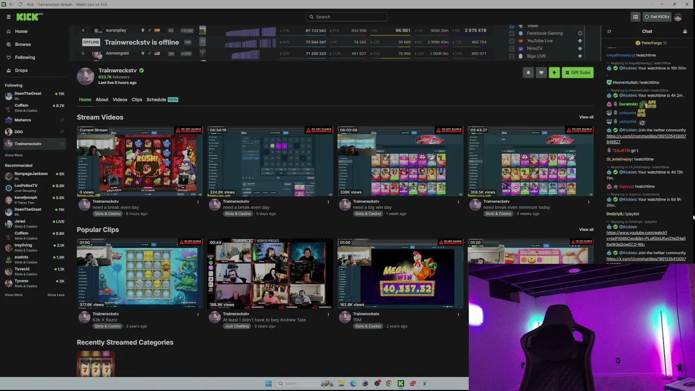Screen dimensions: 695x391
Task: Expand Recommended list with Show more
Action: tap(14, 295)
